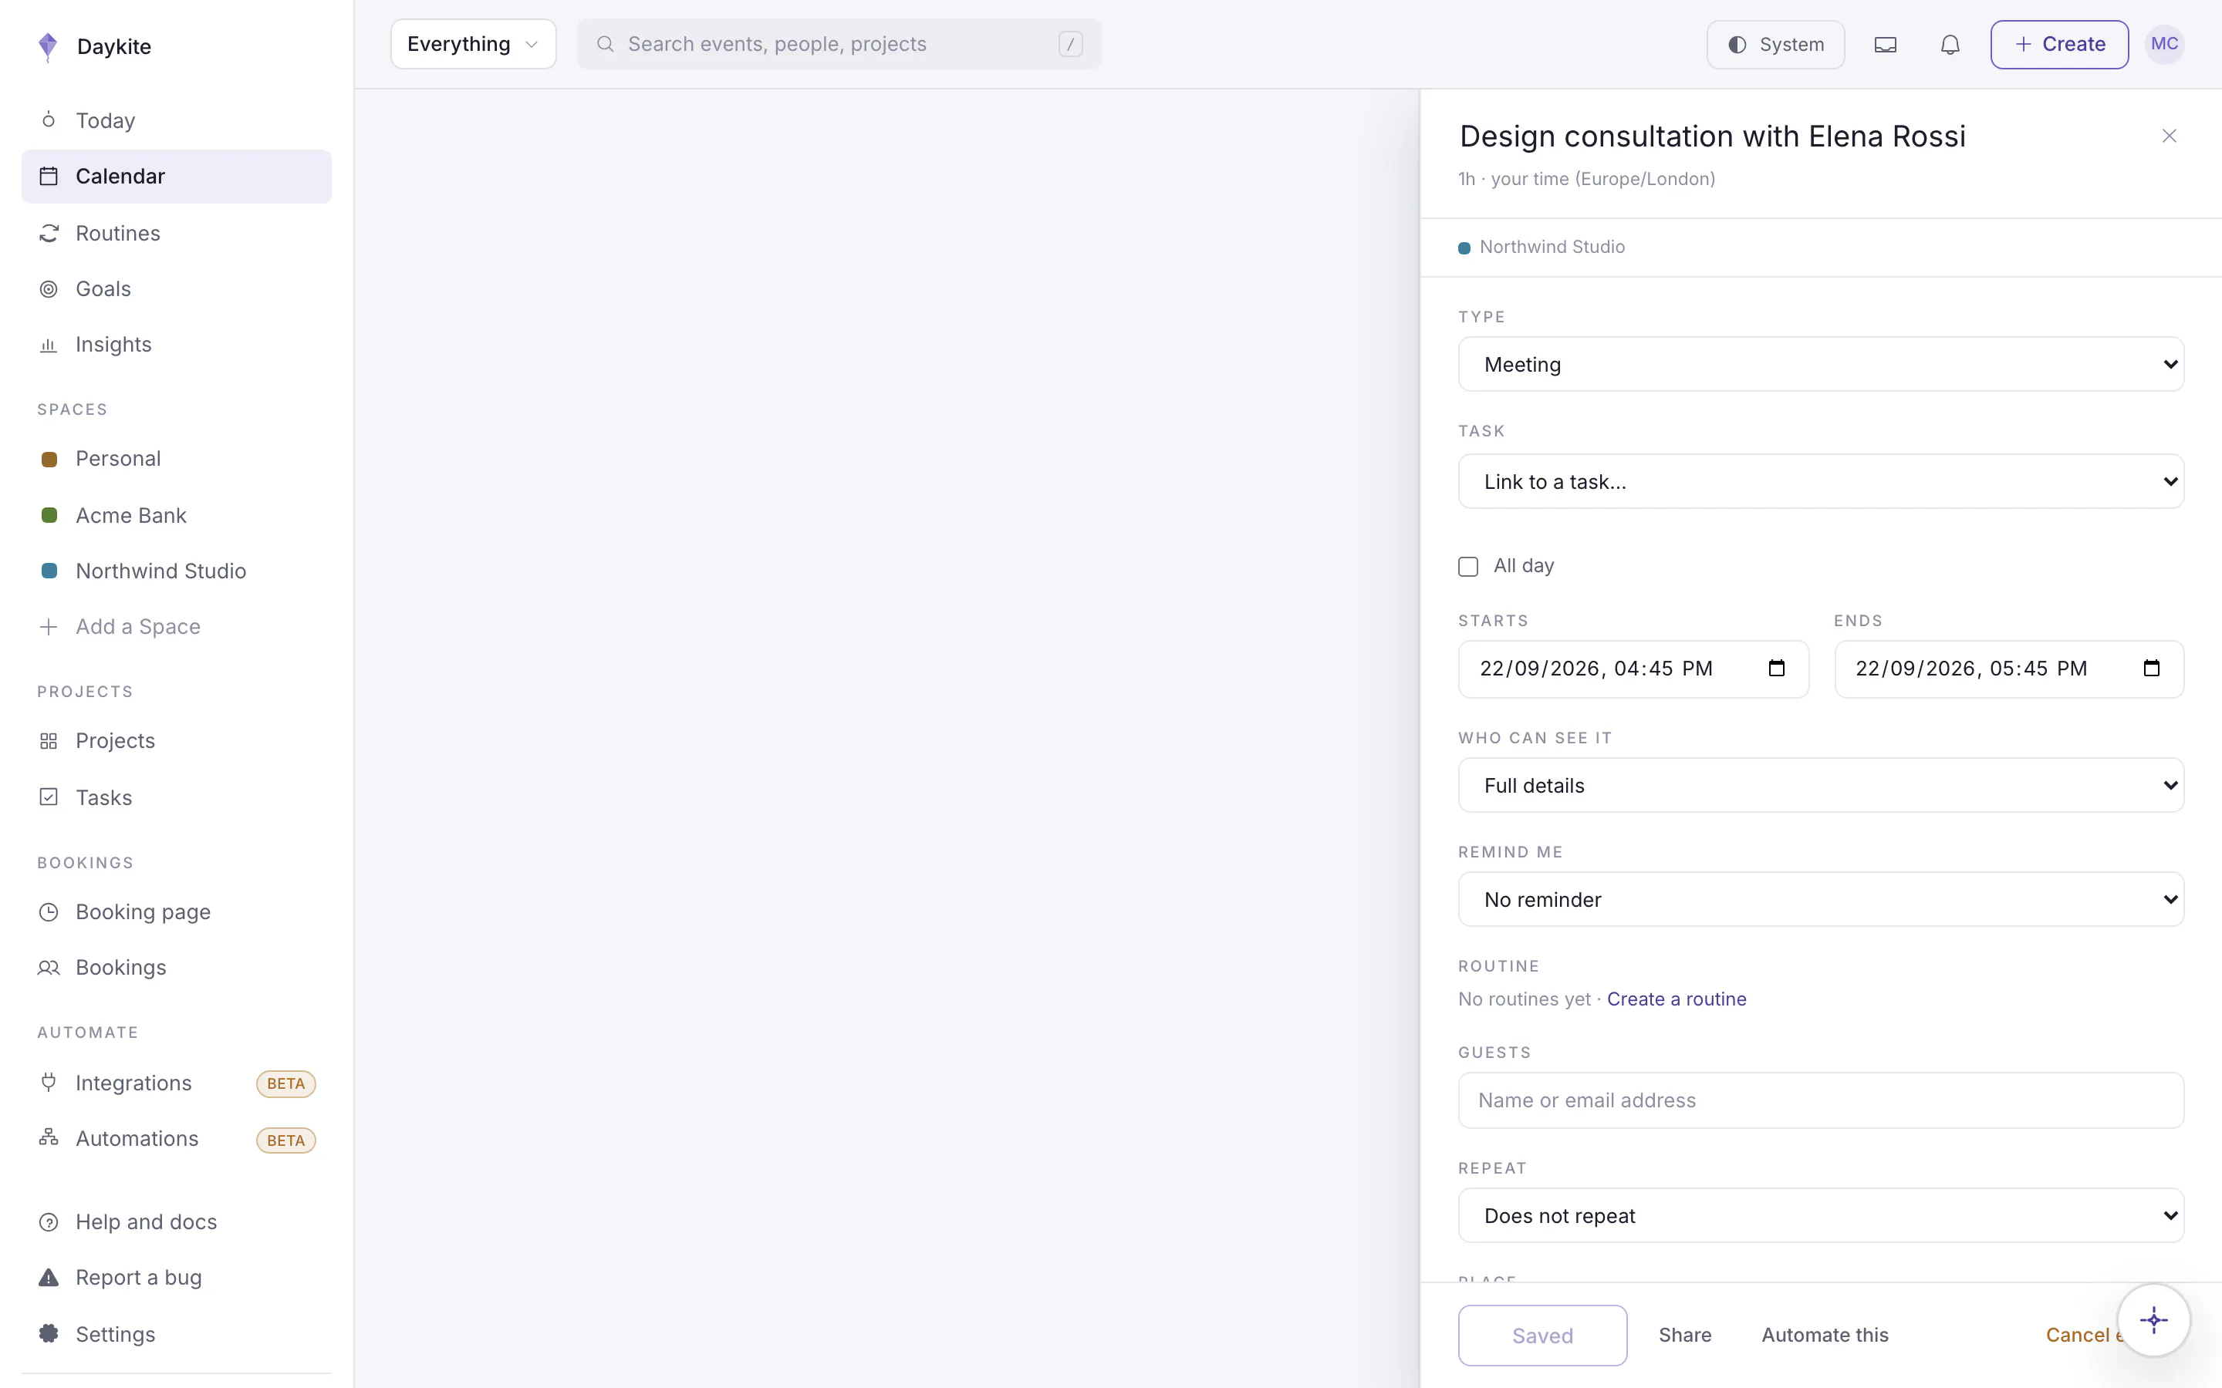The image size is (2222, 1388).
Task: Open the Starts date picker calendar icon
Action: (x=1776, y=669)
